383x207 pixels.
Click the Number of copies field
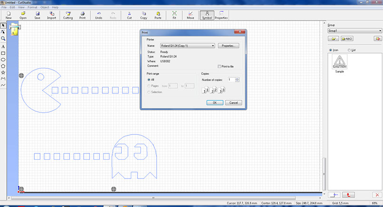pyautogui.click(x=231, y=80)
